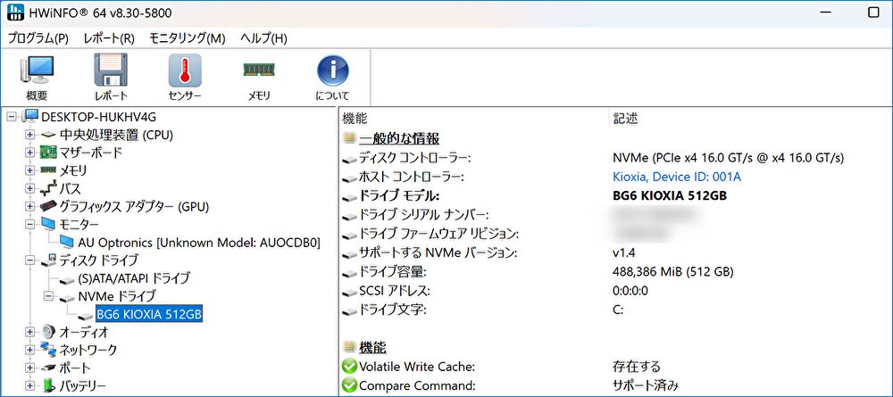The height and width of the screenshot is (397, 893).
Task: Select the マザーボード tree node
Action: pyautogui.click(x=91, y=153)
